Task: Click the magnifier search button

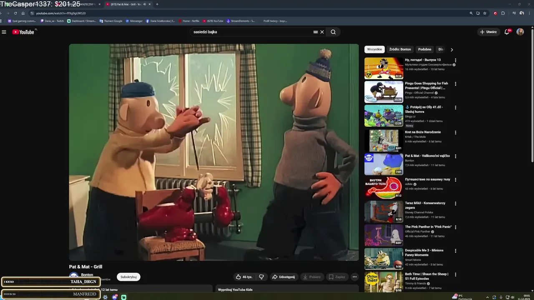Action: 333,32
